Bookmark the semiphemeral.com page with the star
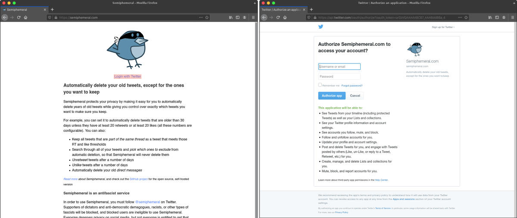This screenshot has height=218, width=517. (207, 17)
